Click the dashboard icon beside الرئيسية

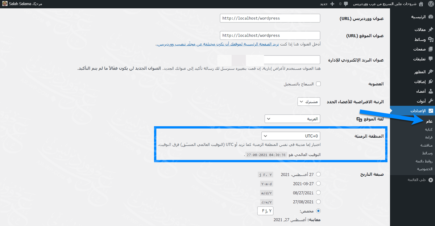coord(431,17)
